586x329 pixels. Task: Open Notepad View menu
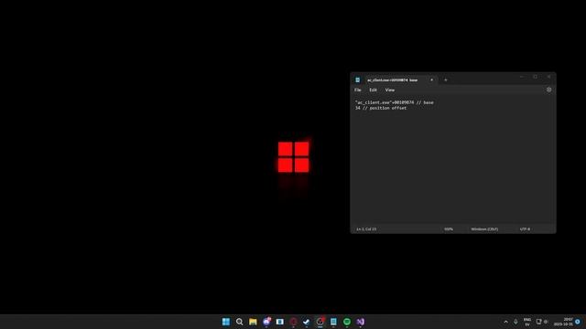pos(390,90)
